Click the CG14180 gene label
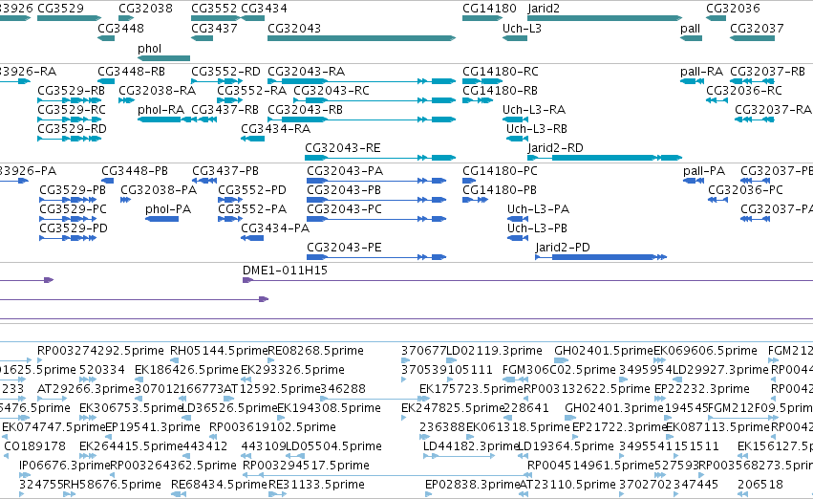Image resolution: width=813 pixels, height=499 pixels. tap(489, 9)
